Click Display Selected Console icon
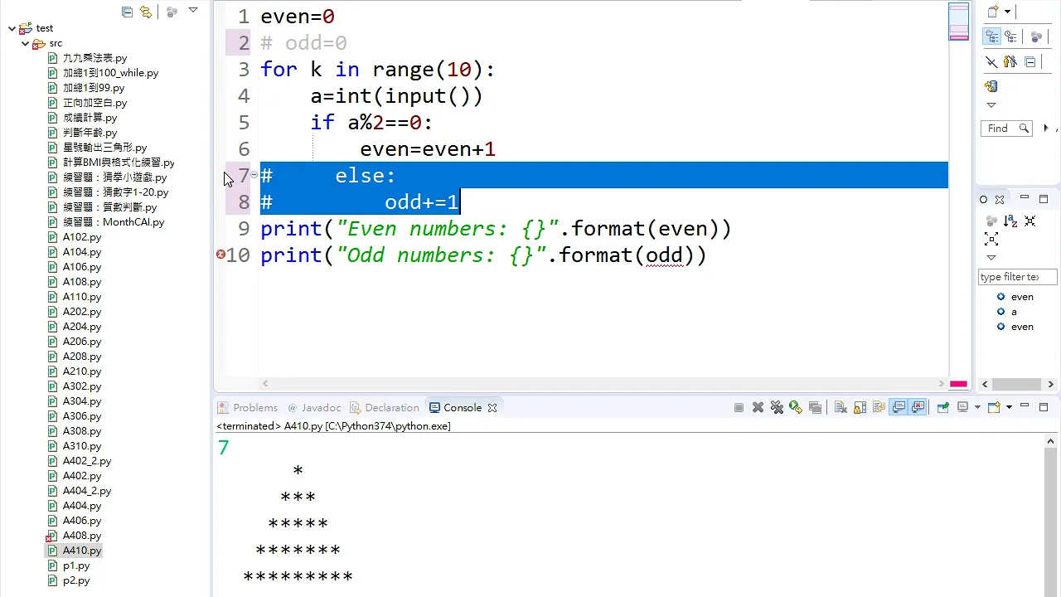The height and width of the screenshot is (597, 1061). (963, 407)
